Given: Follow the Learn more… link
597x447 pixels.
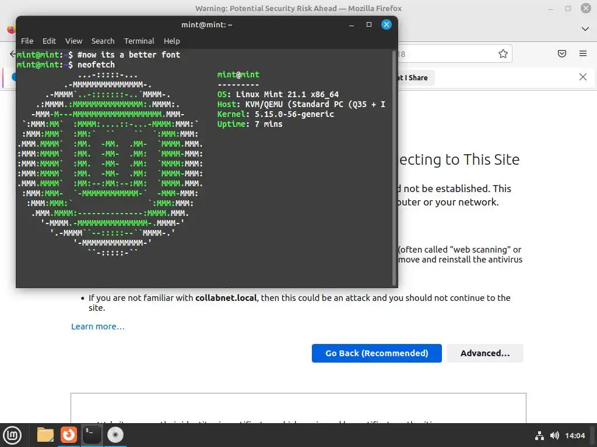Looking at the screenshot, I should [x=98, y=327].
